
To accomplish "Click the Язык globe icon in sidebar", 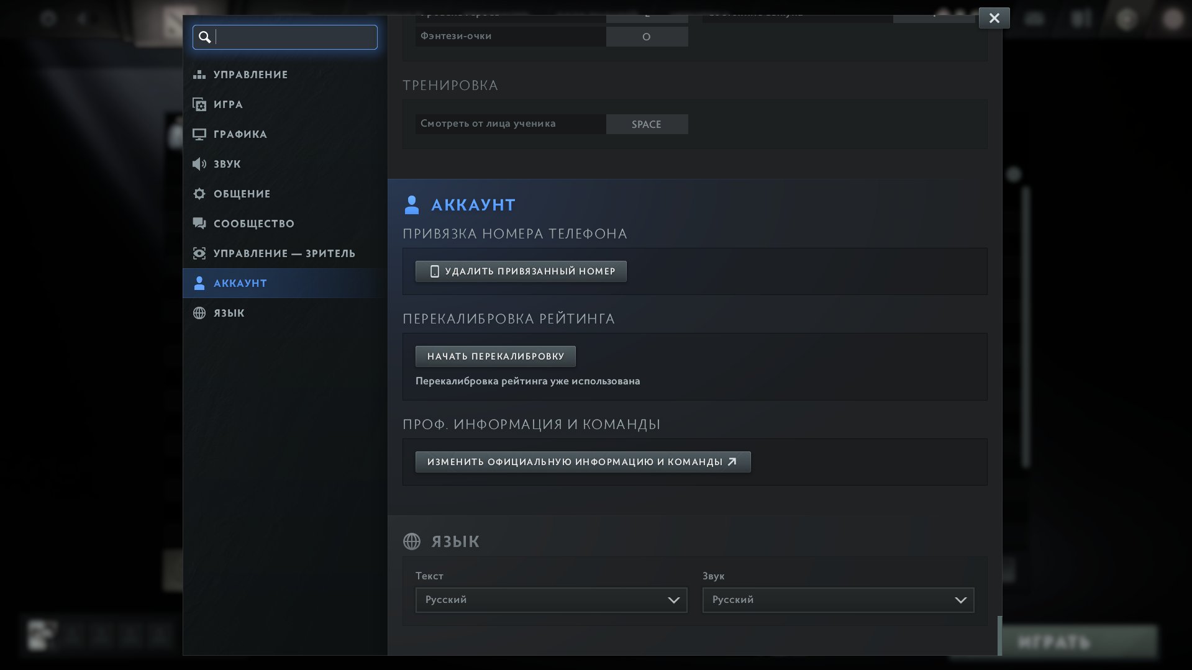I will click(x=199, y=313).
